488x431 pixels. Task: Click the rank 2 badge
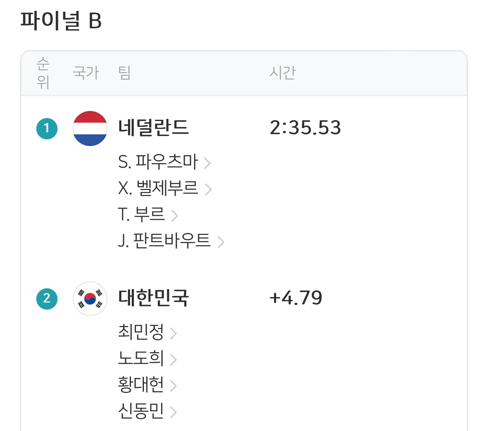click(47, 298)
